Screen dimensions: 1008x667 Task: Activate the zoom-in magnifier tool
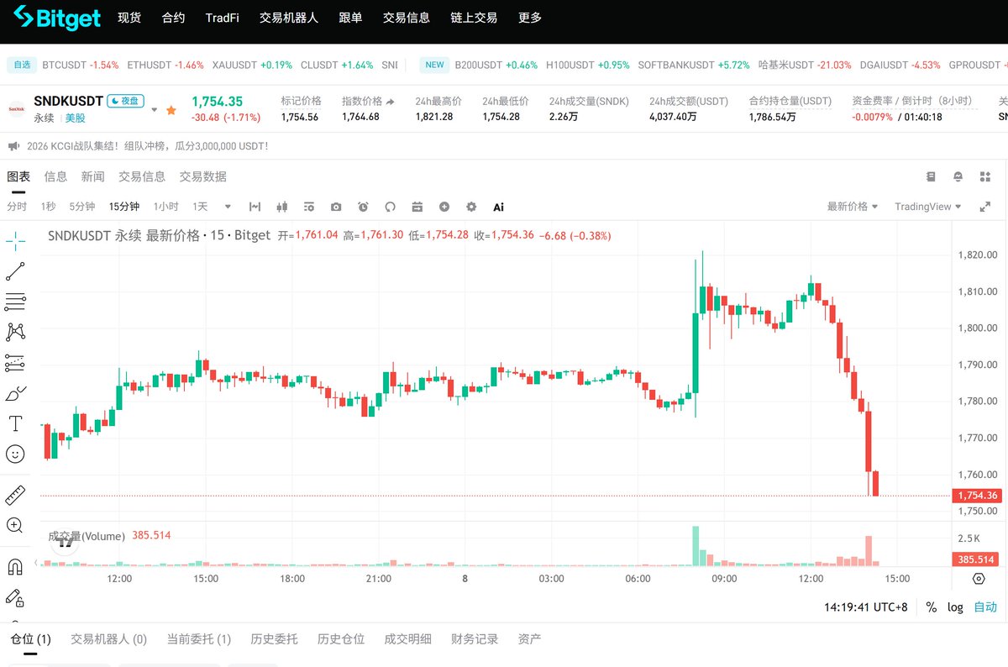point(15,525)
